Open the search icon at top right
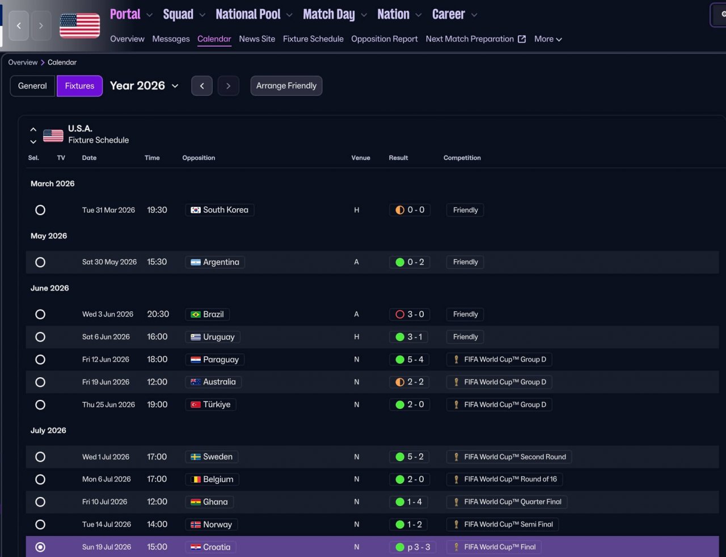 [723, 15]
